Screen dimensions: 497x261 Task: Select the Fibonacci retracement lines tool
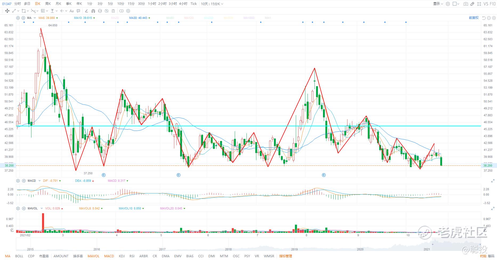pos(43,11)
